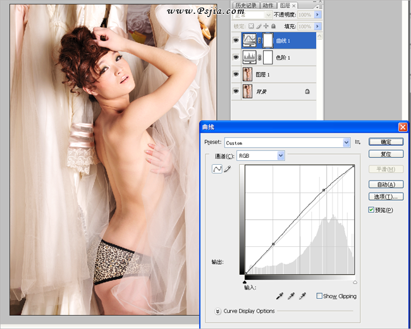The width and height of the screenshot is (411, 329).
Task: Hide the Curves 1 layer visibility eye
Action: coord(236,40)
